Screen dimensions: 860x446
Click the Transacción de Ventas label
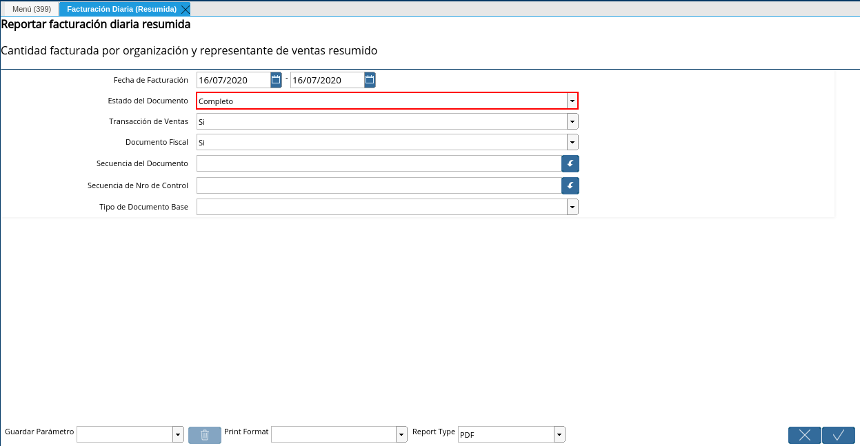pos(148,121)
